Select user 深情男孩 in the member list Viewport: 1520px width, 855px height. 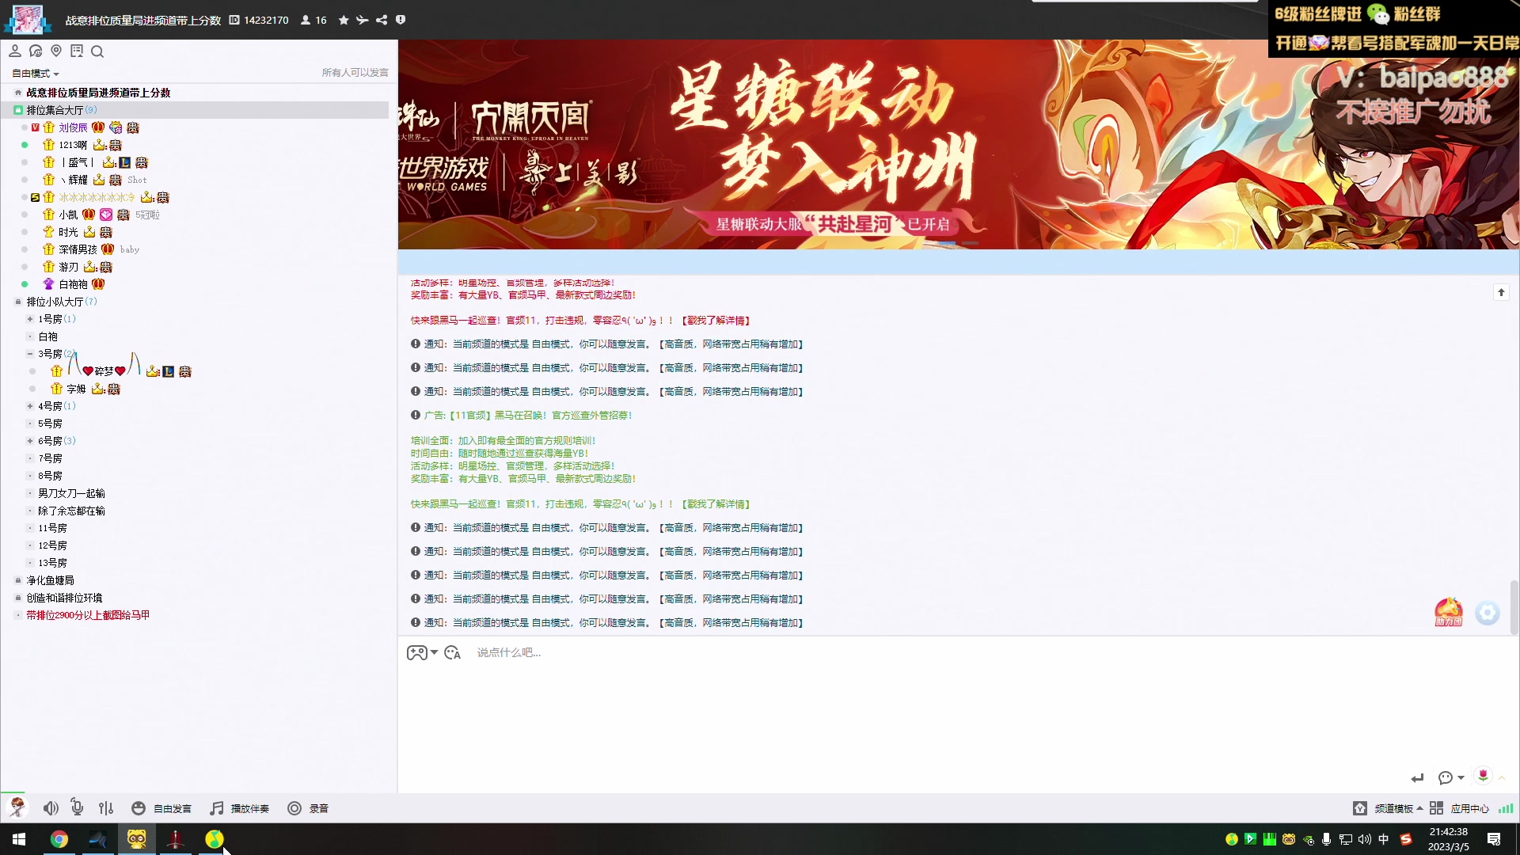(78, 249)
